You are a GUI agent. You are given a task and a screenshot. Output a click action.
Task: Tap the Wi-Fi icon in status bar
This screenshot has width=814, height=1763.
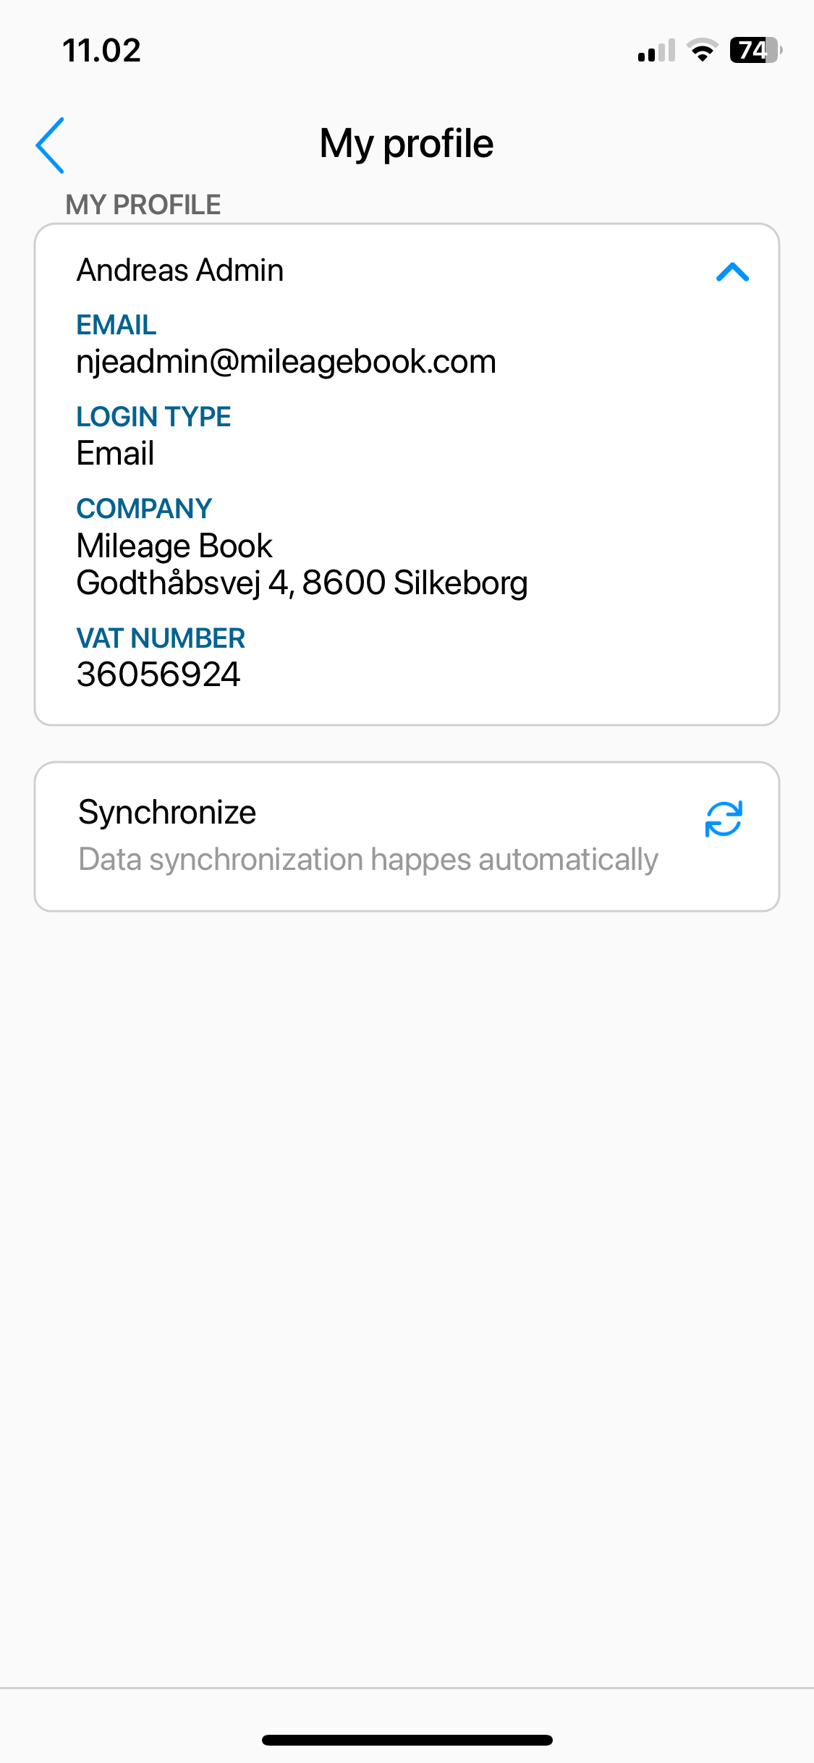[x=702, y=50]
